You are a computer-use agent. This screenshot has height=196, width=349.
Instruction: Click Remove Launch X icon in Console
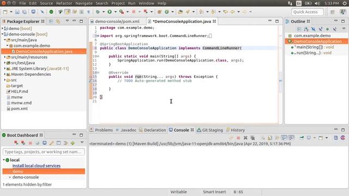[x=245, y=138]
